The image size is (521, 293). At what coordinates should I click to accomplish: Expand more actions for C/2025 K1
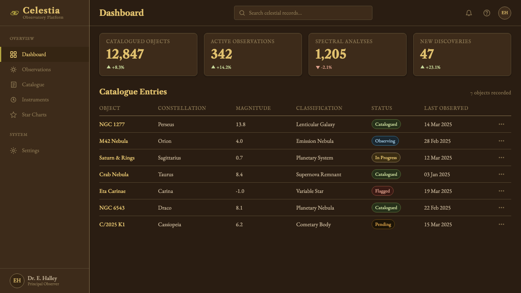tap(501, 224)
